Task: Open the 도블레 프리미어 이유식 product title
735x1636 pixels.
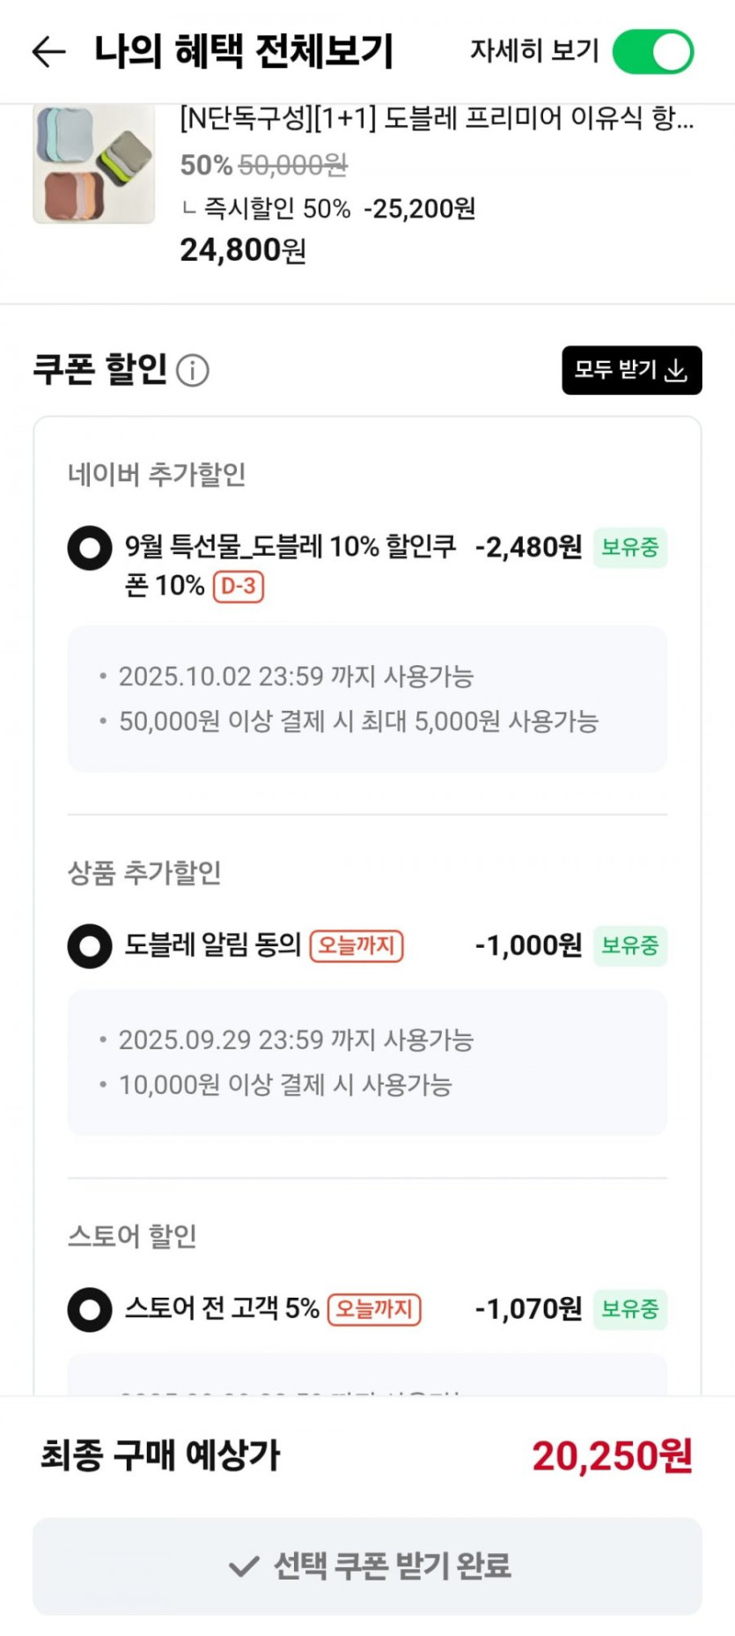Action: [437, 118]
